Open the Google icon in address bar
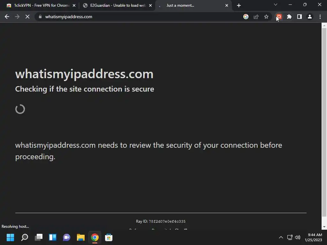 point(246,17)
